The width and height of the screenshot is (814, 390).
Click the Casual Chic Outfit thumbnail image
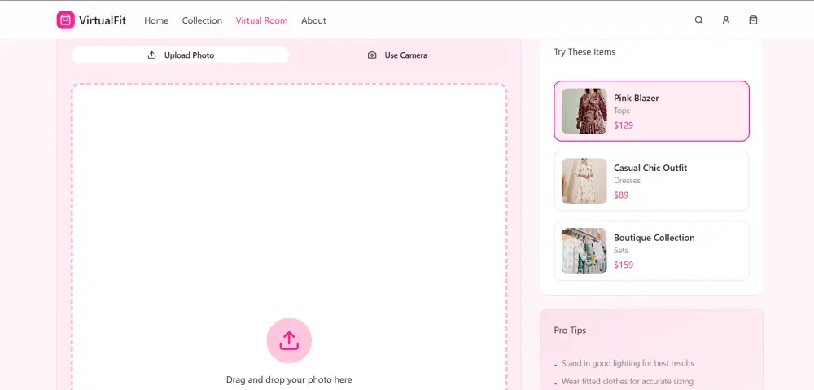(x=584, y=181)
